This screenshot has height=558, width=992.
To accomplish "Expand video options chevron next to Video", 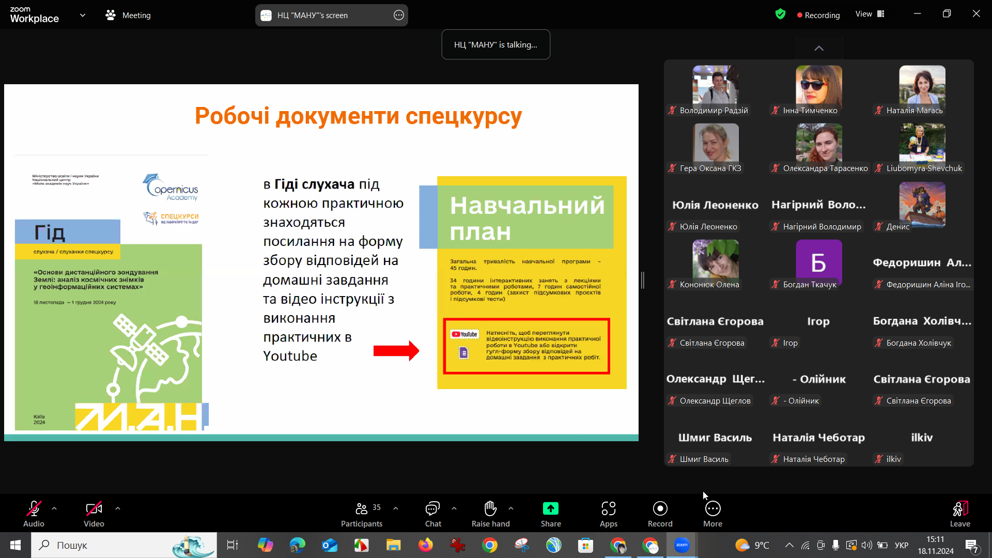I will click(118, 508).
